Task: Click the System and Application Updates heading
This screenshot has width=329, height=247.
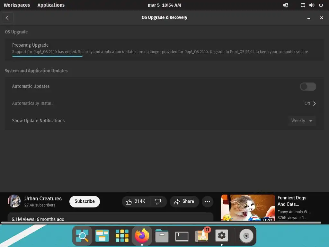Action: [36, 71]
